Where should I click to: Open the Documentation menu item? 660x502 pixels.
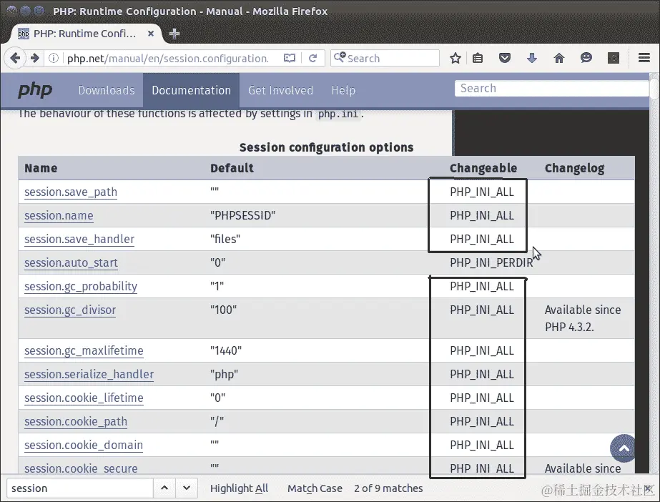pyautogui.click(x=191, y=90)
